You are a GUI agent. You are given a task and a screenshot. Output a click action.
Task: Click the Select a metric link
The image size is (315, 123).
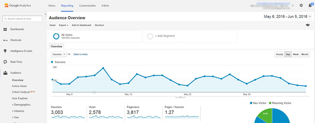[80, 54]
